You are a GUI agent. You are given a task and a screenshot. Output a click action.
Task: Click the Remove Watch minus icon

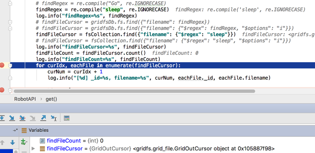click(x=24, y=152)
